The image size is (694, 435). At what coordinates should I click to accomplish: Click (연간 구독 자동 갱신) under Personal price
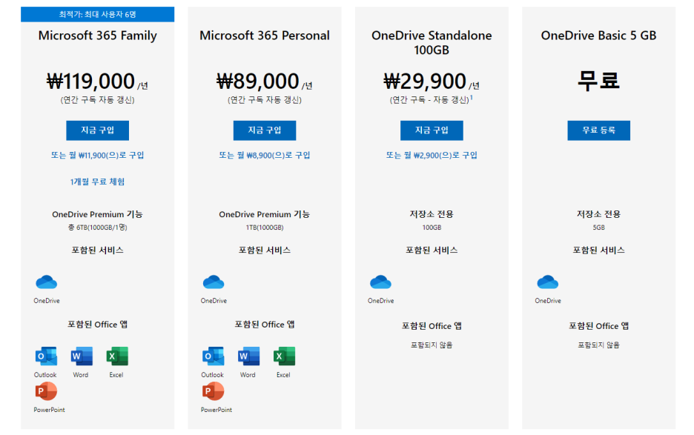tap(265, 100)
